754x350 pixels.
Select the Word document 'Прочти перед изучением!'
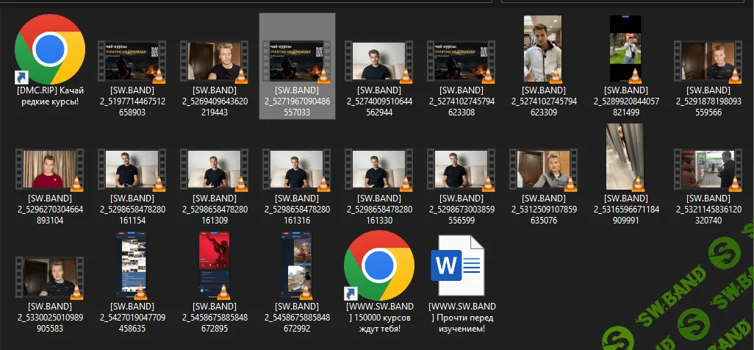pyautogui.click(x=462, y=266)
